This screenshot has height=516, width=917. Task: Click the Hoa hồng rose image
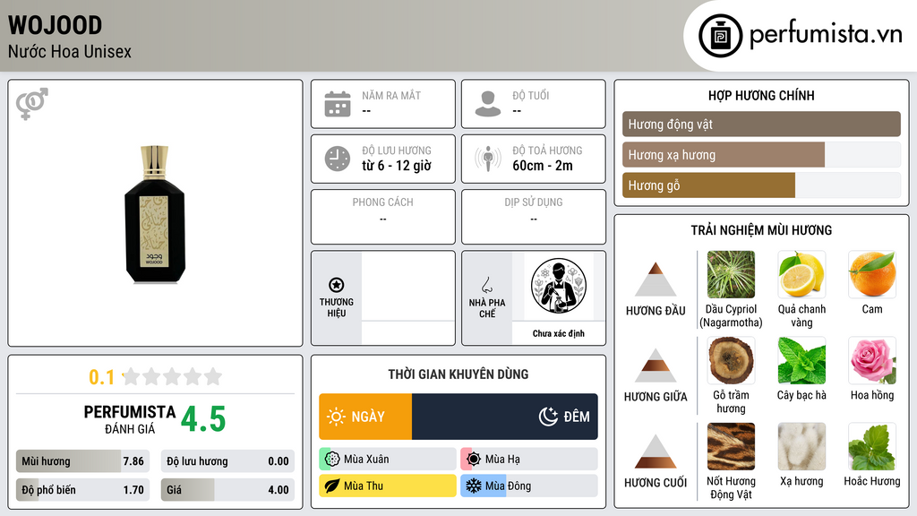pyautogui.click(x=872, y=360)
